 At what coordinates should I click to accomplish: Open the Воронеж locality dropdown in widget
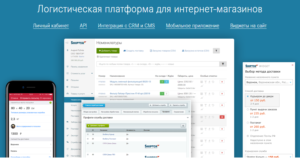pos(269,82)
